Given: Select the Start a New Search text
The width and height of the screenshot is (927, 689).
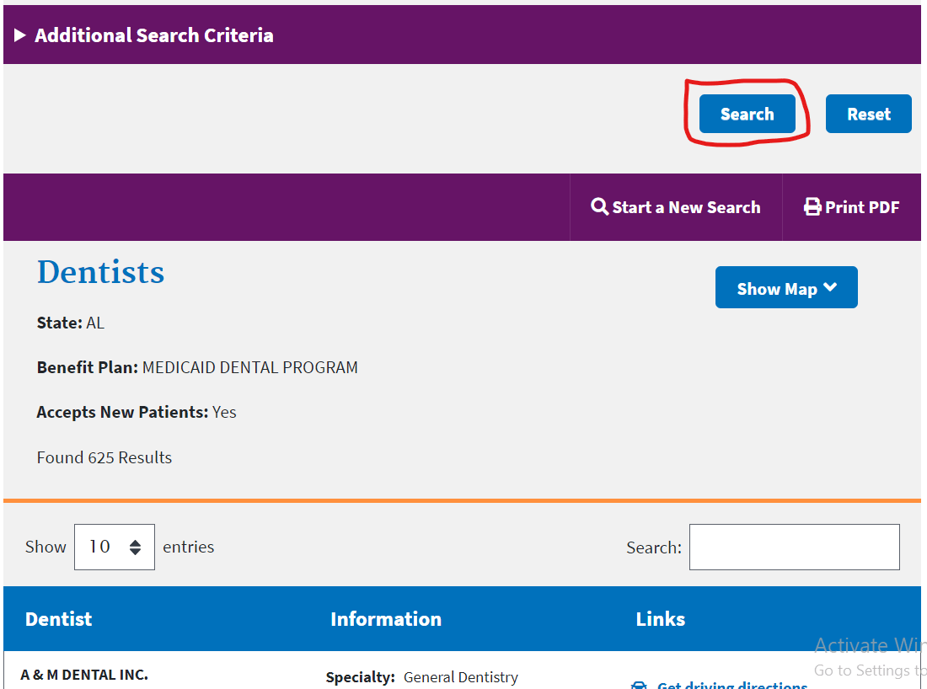Looking at the screenshot, I should click(686, 207).
